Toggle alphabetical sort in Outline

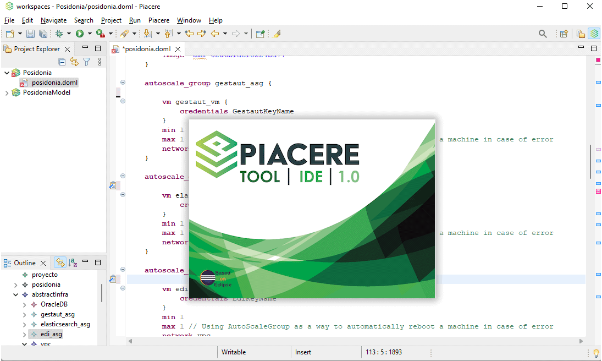(x=73, y=262)
